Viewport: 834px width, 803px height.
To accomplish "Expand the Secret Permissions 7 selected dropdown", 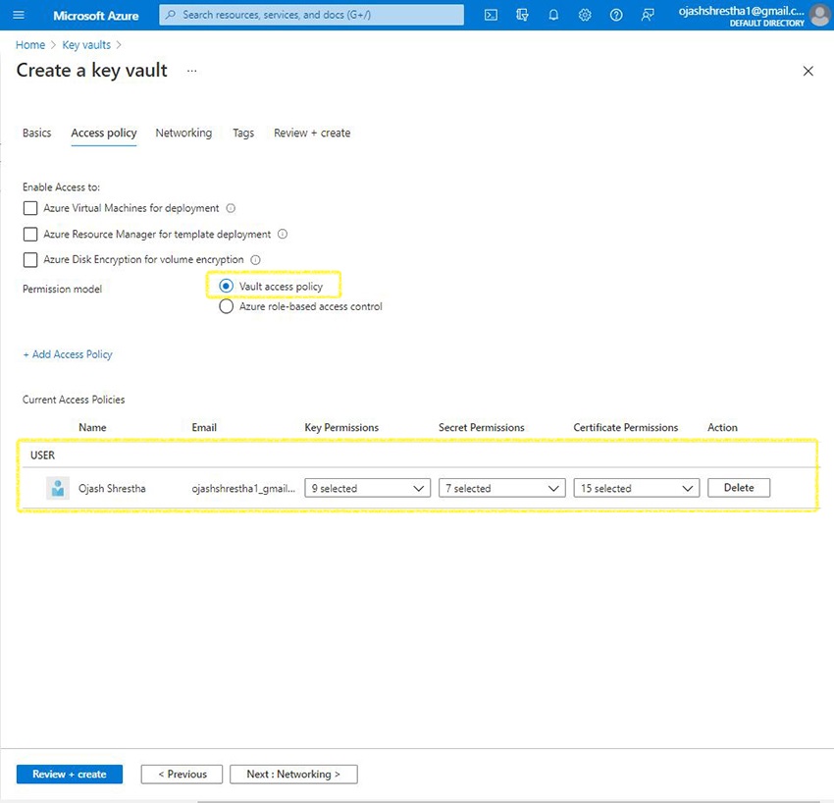I will pos(501,488).
